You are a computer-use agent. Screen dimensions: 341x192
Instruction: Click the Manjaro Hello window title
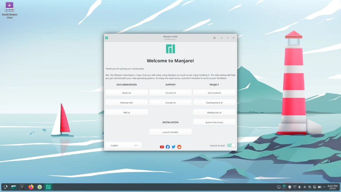(170, 37)
